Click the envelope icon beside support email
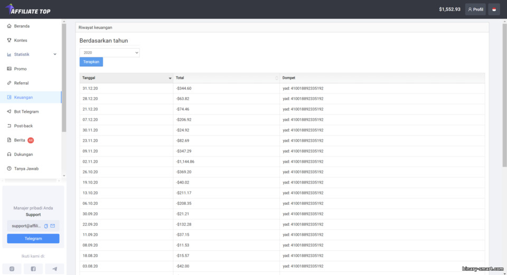The width and height of the screenshot is (507, 275). point(53,226)
